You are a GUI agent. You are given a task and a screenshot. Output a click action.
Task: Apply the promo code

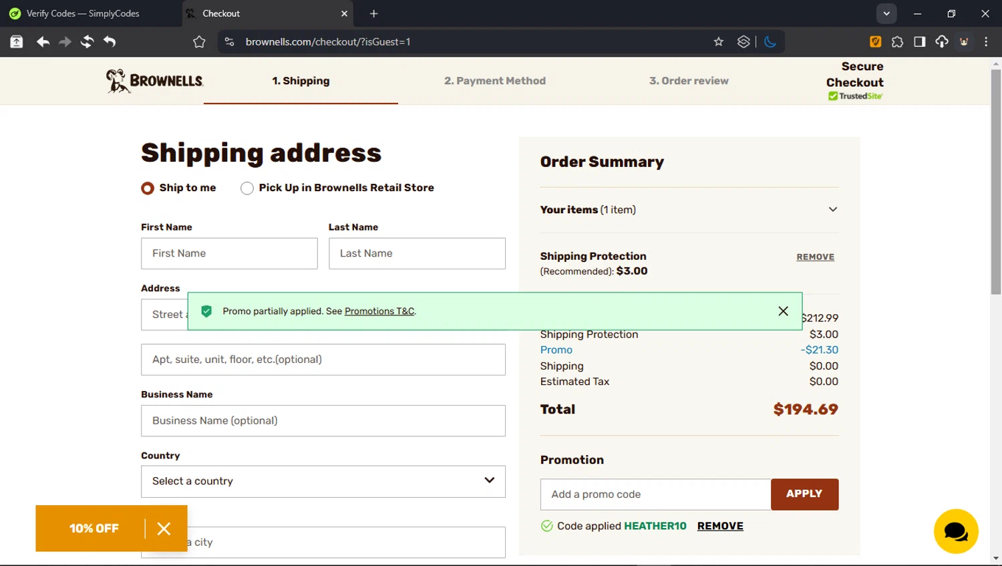(804, 494)
